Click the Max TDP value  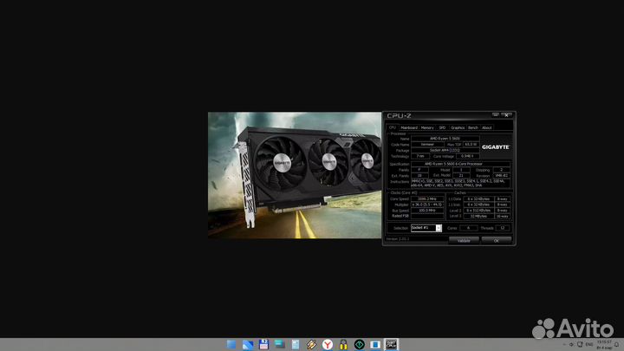click(x=471, y=145)
